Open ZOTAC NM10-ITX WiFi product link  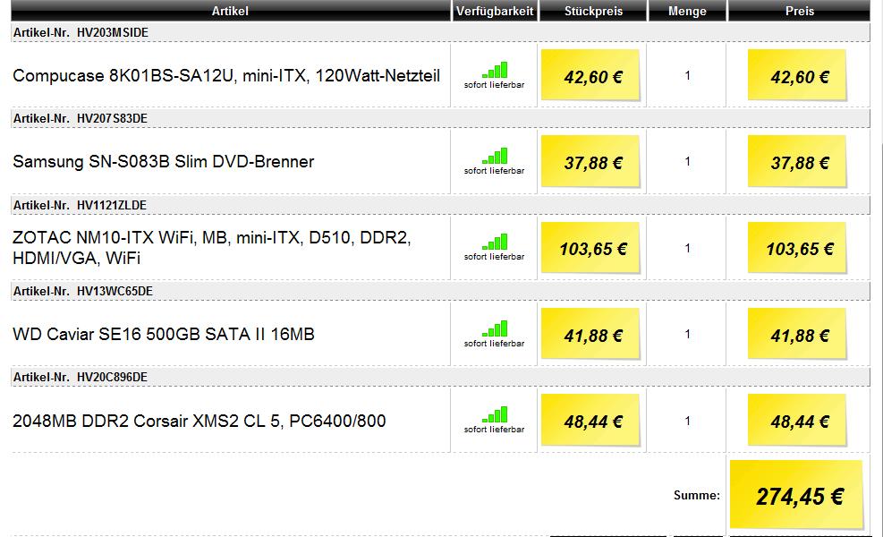(212, 247)
